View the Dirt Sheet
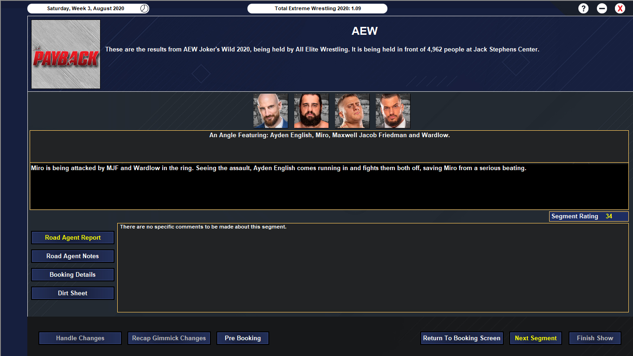633x356 pixels. pos(73,293)
